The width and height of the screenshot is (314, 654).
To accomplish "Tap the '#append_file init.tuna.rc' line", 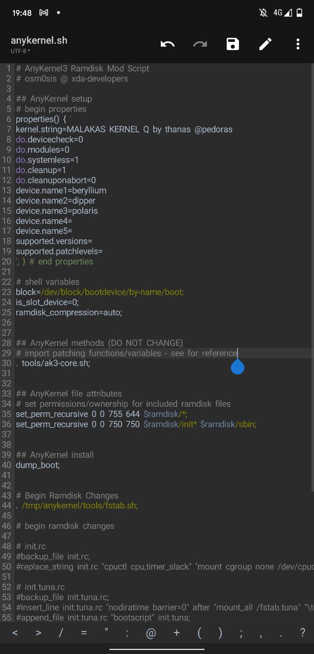I will 103,618.
